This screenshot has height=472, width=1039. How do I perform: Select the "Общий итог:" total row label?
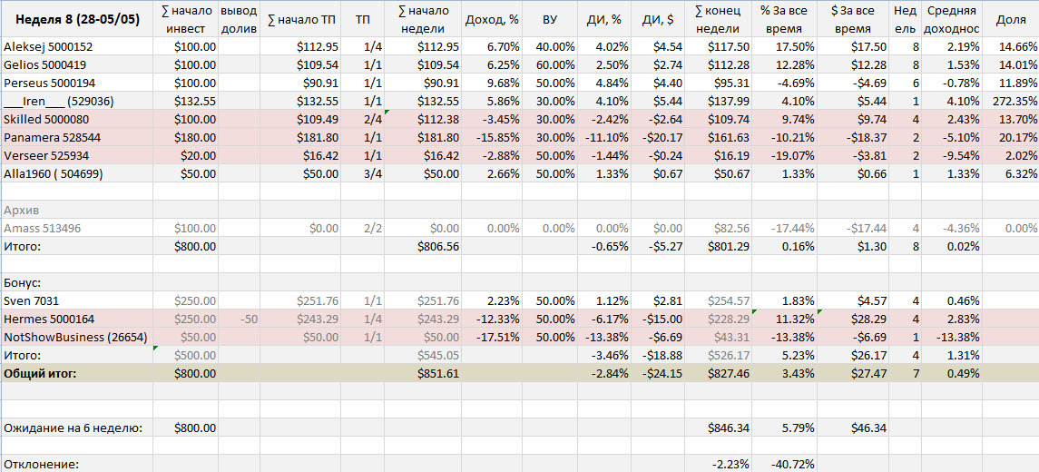coord(41,373)
